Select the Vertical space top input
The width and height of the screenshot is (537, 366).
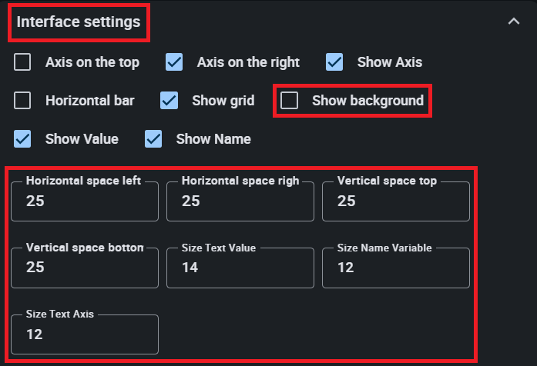click(x=395, y=202)
